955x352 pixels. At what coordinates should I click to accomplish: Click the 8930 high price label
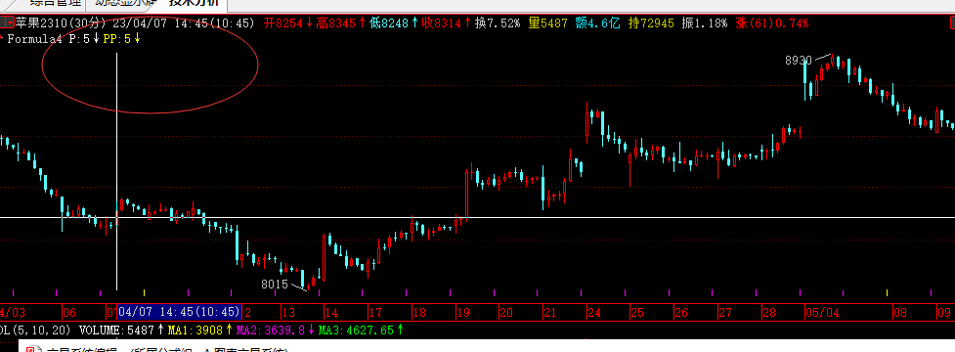[799, 61]
